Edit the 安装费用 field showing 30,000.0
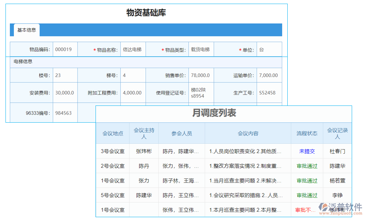366x219 pixels. coord(65,93)
